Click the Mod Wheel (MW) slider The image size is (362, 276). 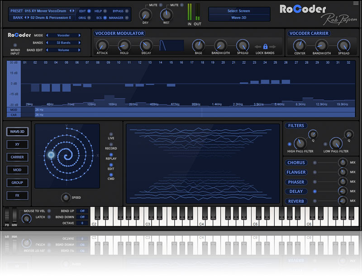click(15, 214)
